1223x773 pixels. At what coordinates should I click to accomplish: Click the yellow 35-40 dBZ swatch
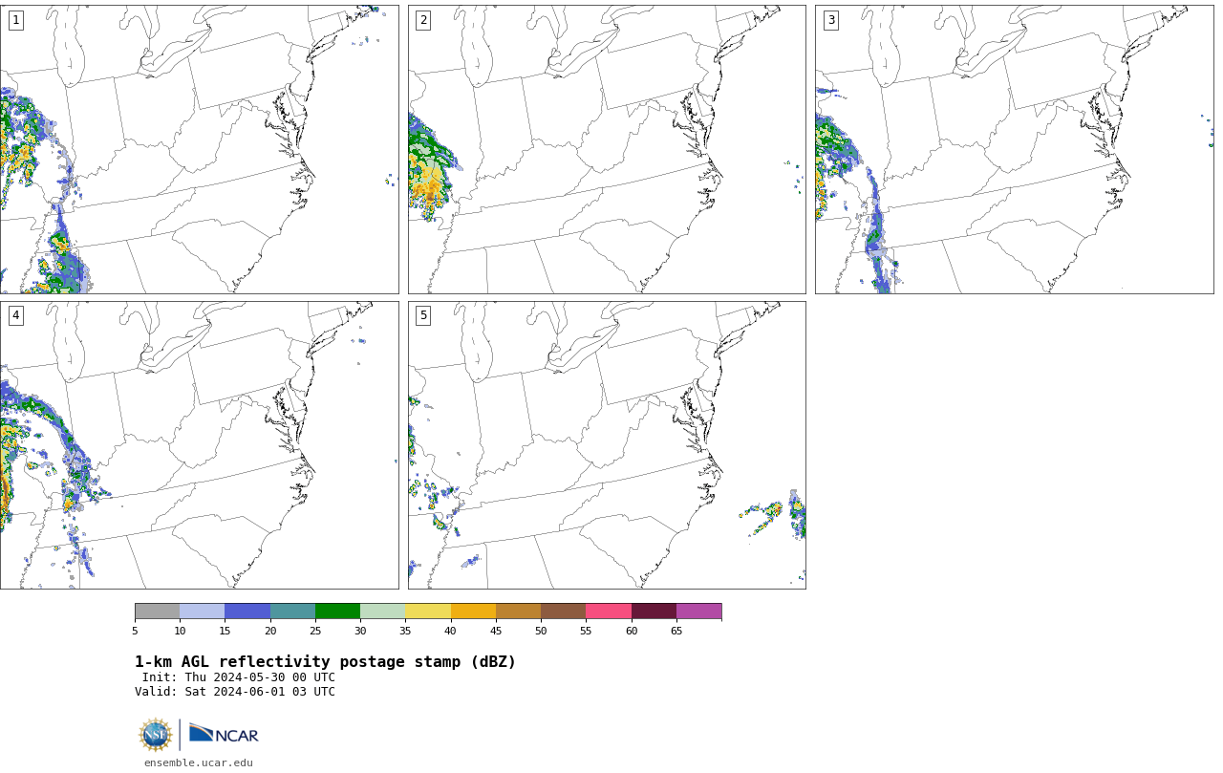(428, 612)
